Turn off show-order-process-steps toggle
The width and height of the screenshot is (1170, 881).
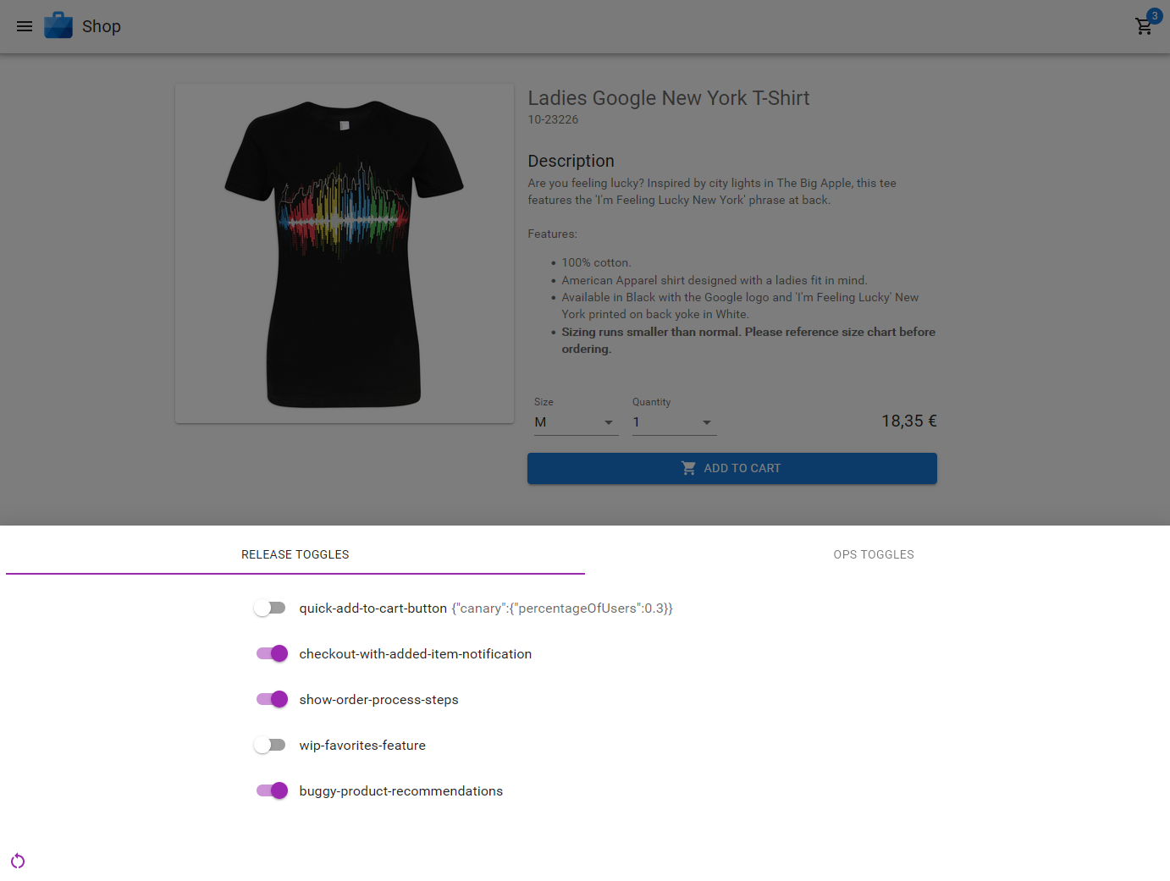[x=271, y=699]
